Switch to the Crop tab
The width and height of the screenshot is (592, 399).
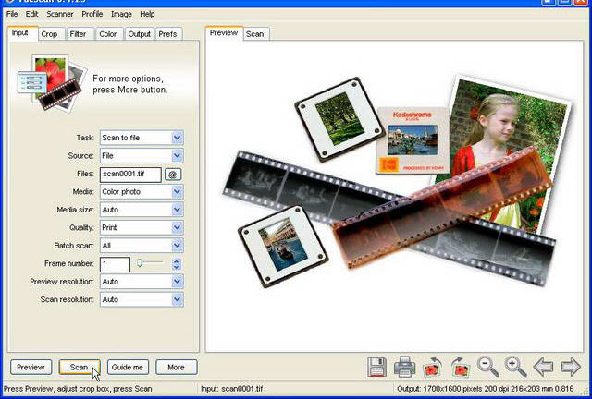point(49,34)
